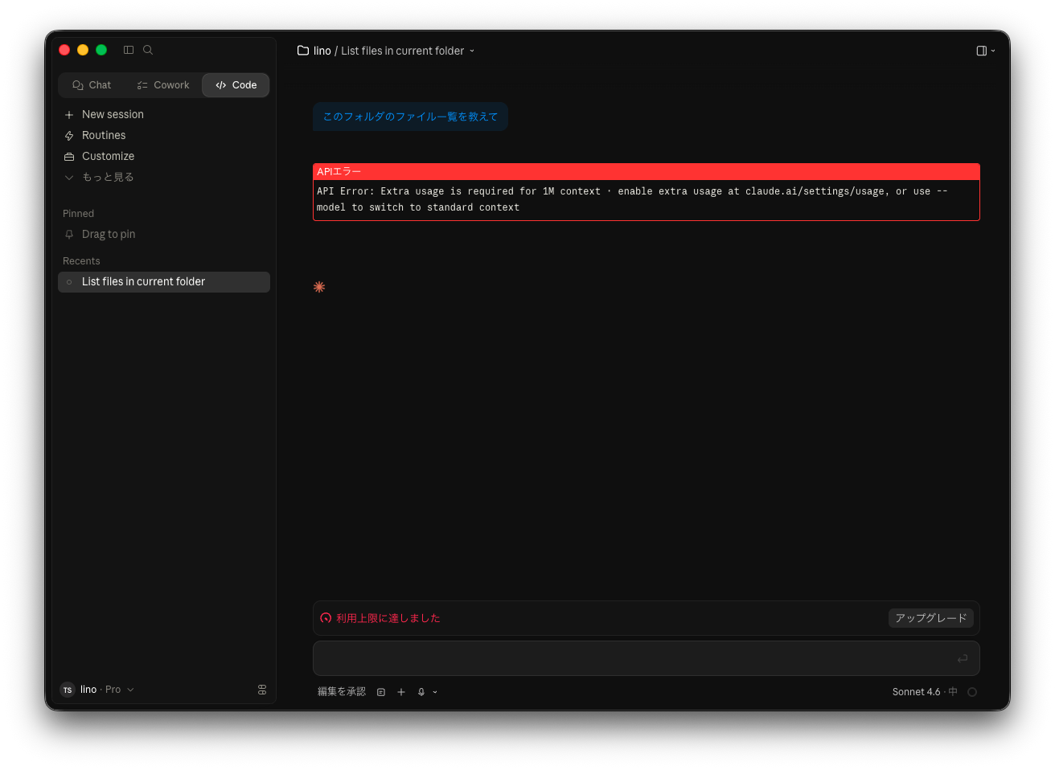The width and height of the screenshot is (1055, 770).
Task: Click the usage limit gauge icon
Action: (x=326, y=618)
